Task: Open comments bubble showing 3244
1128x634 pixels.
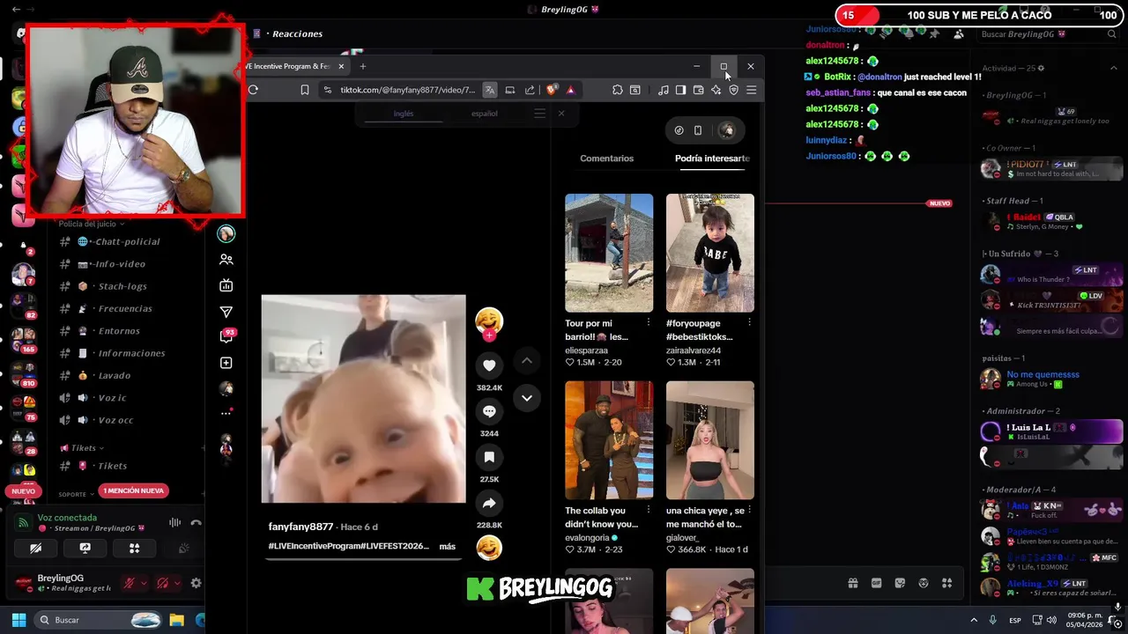Action: click(x=489, y=411)
